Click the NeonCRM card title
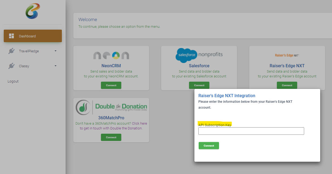This screenshot has width=332, height=174. coord(111,66)
